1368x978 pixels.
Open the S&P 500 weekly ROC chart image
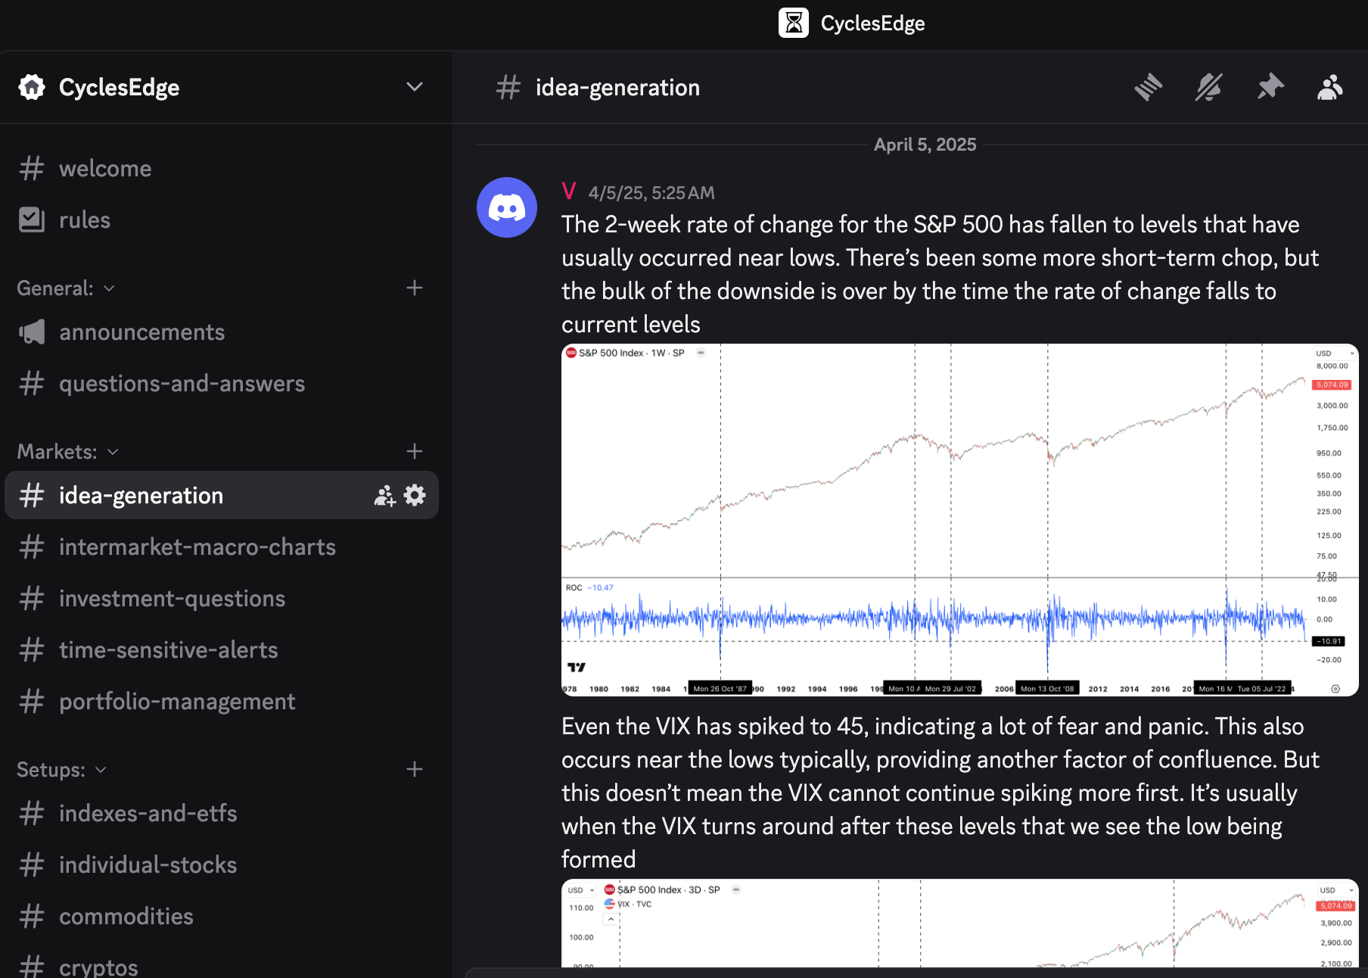(x=959, y=520)
